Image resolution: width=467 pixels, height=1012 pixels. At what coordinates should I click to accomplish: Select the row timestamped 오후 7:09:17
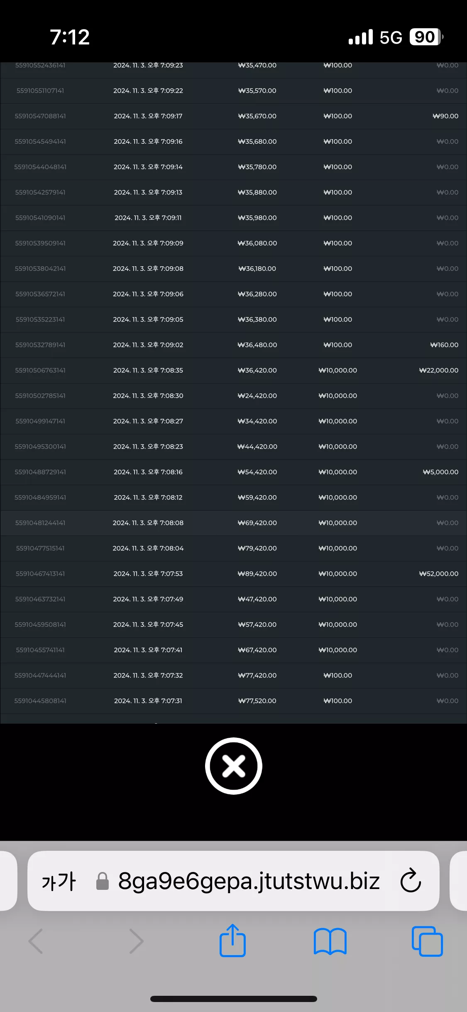click(x=233, y=116)
